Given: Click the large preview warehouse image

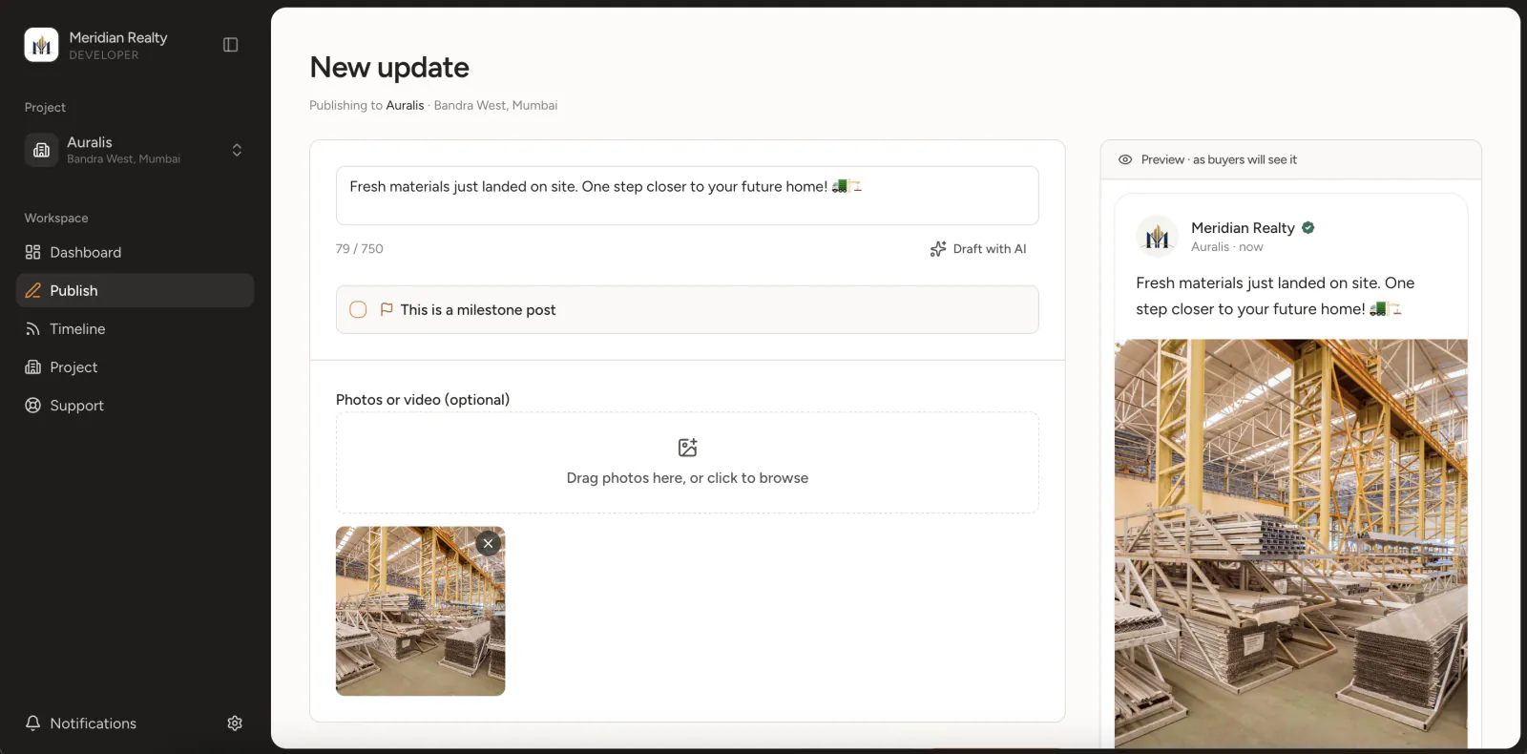Looking at the screenshot, I should click(x=1290, y=543).
